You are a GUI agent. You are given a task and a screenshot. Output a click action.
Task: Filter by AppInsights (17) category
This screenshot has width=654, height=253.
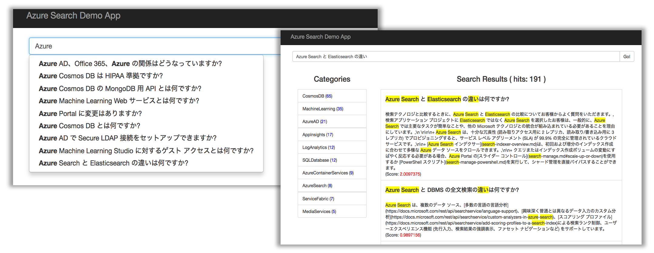pos(332,134)
